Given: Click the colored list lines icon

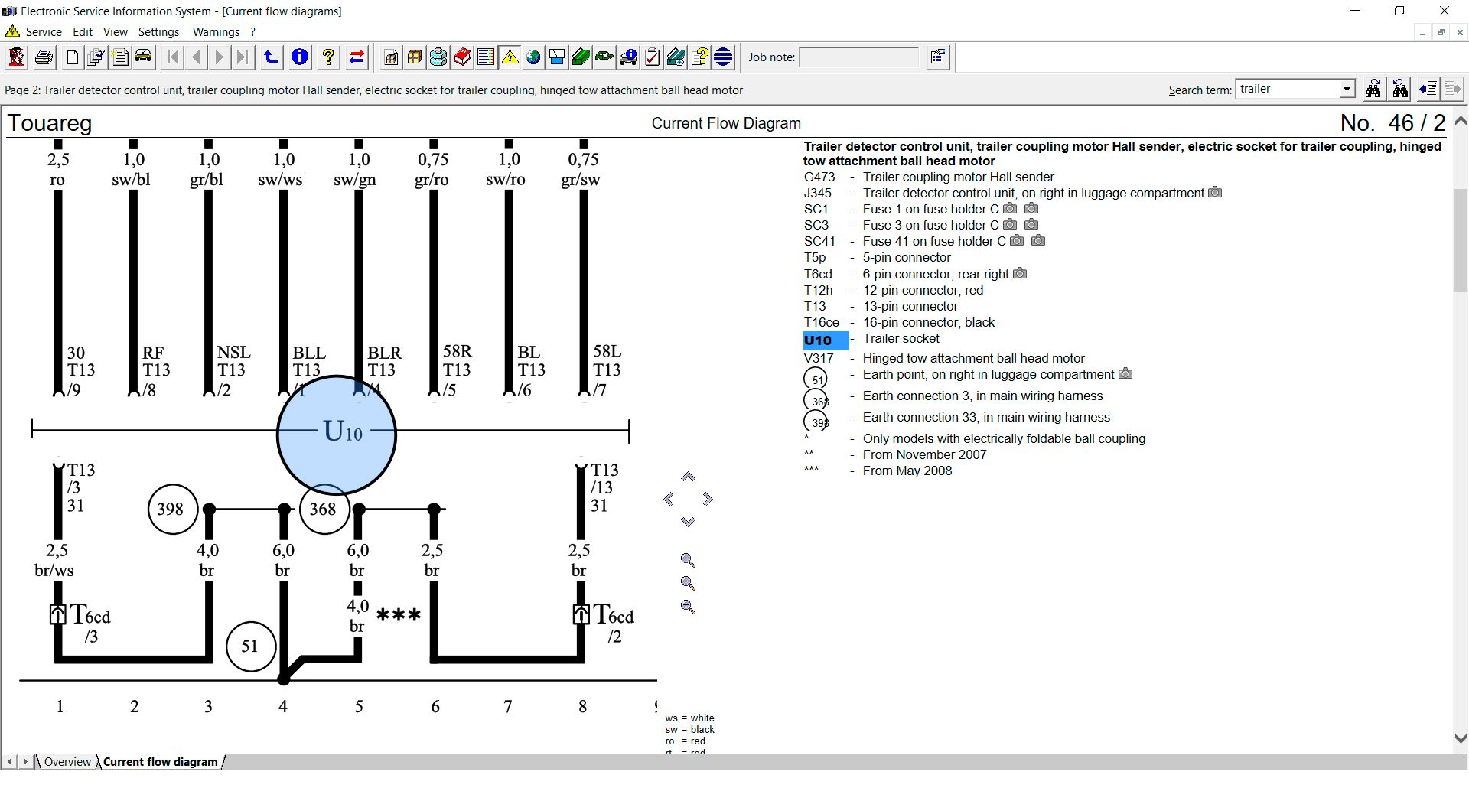Looking at the screenshot, I should pyautogui.click(x=486, y=57).
